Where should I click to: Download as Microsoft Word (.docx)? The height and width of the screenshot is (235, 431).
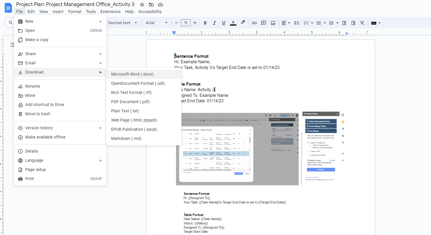[144, 74]
